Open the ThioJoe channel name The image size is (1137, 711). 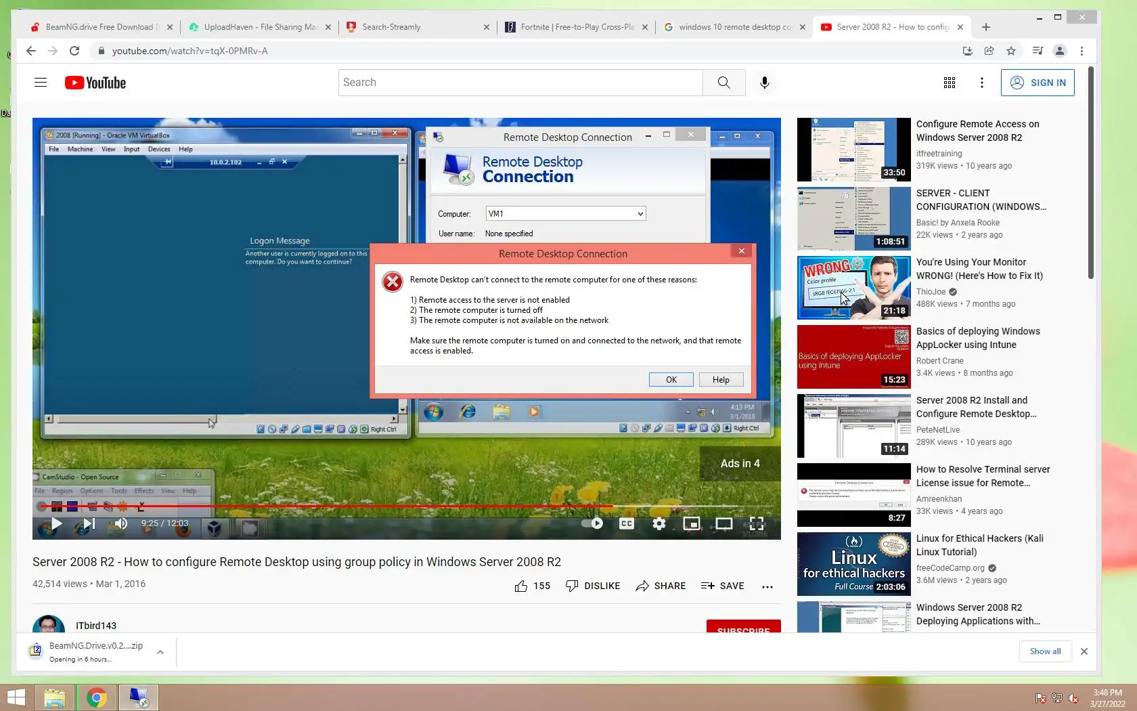(x=931, y=292)
